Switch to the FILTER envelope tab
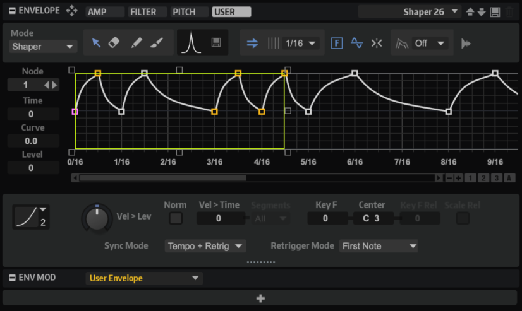 [x=147, y=12]
